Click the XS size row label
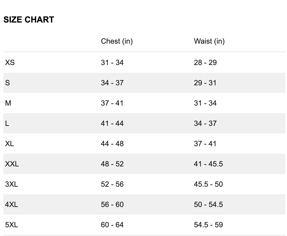 [x=10, y=63]
